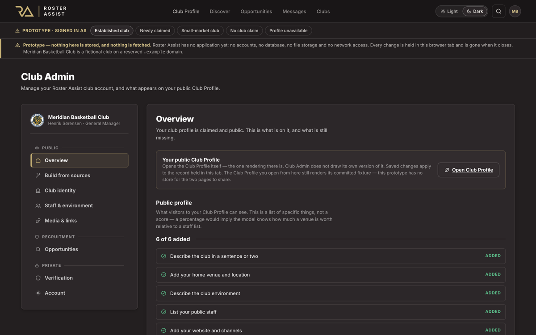Select the Established club persona
Image resolution: width=536 pixels, height=335 pixels.
coord(112,30)
